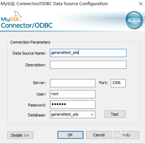
Task: Click the MySQL dolphin logo
Action: 11,16
